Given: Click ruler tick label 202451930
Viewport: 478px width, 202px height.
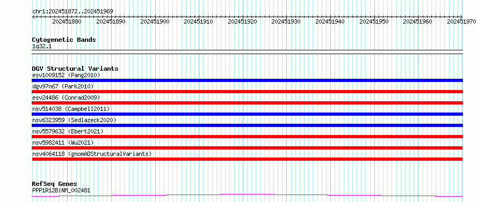Looking at the screenshot, I should tap(286, 21).
